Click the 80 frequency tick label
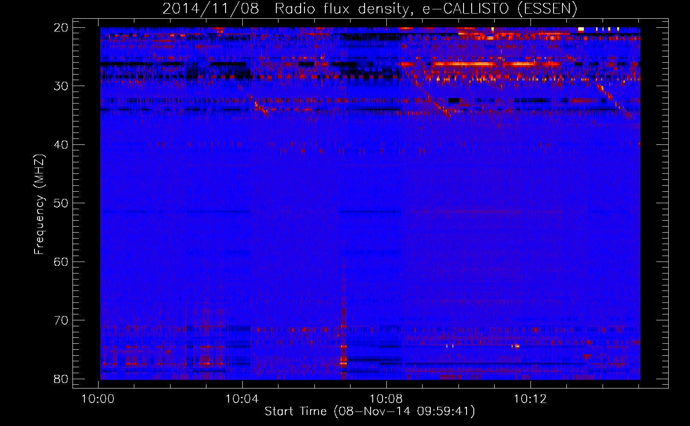690x426 pixels. [61, 379]
